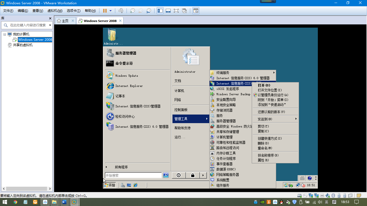Screen dimensions: 367x206
Task: Click the library panel horizontal scrollbar
Action: point(27,189)
